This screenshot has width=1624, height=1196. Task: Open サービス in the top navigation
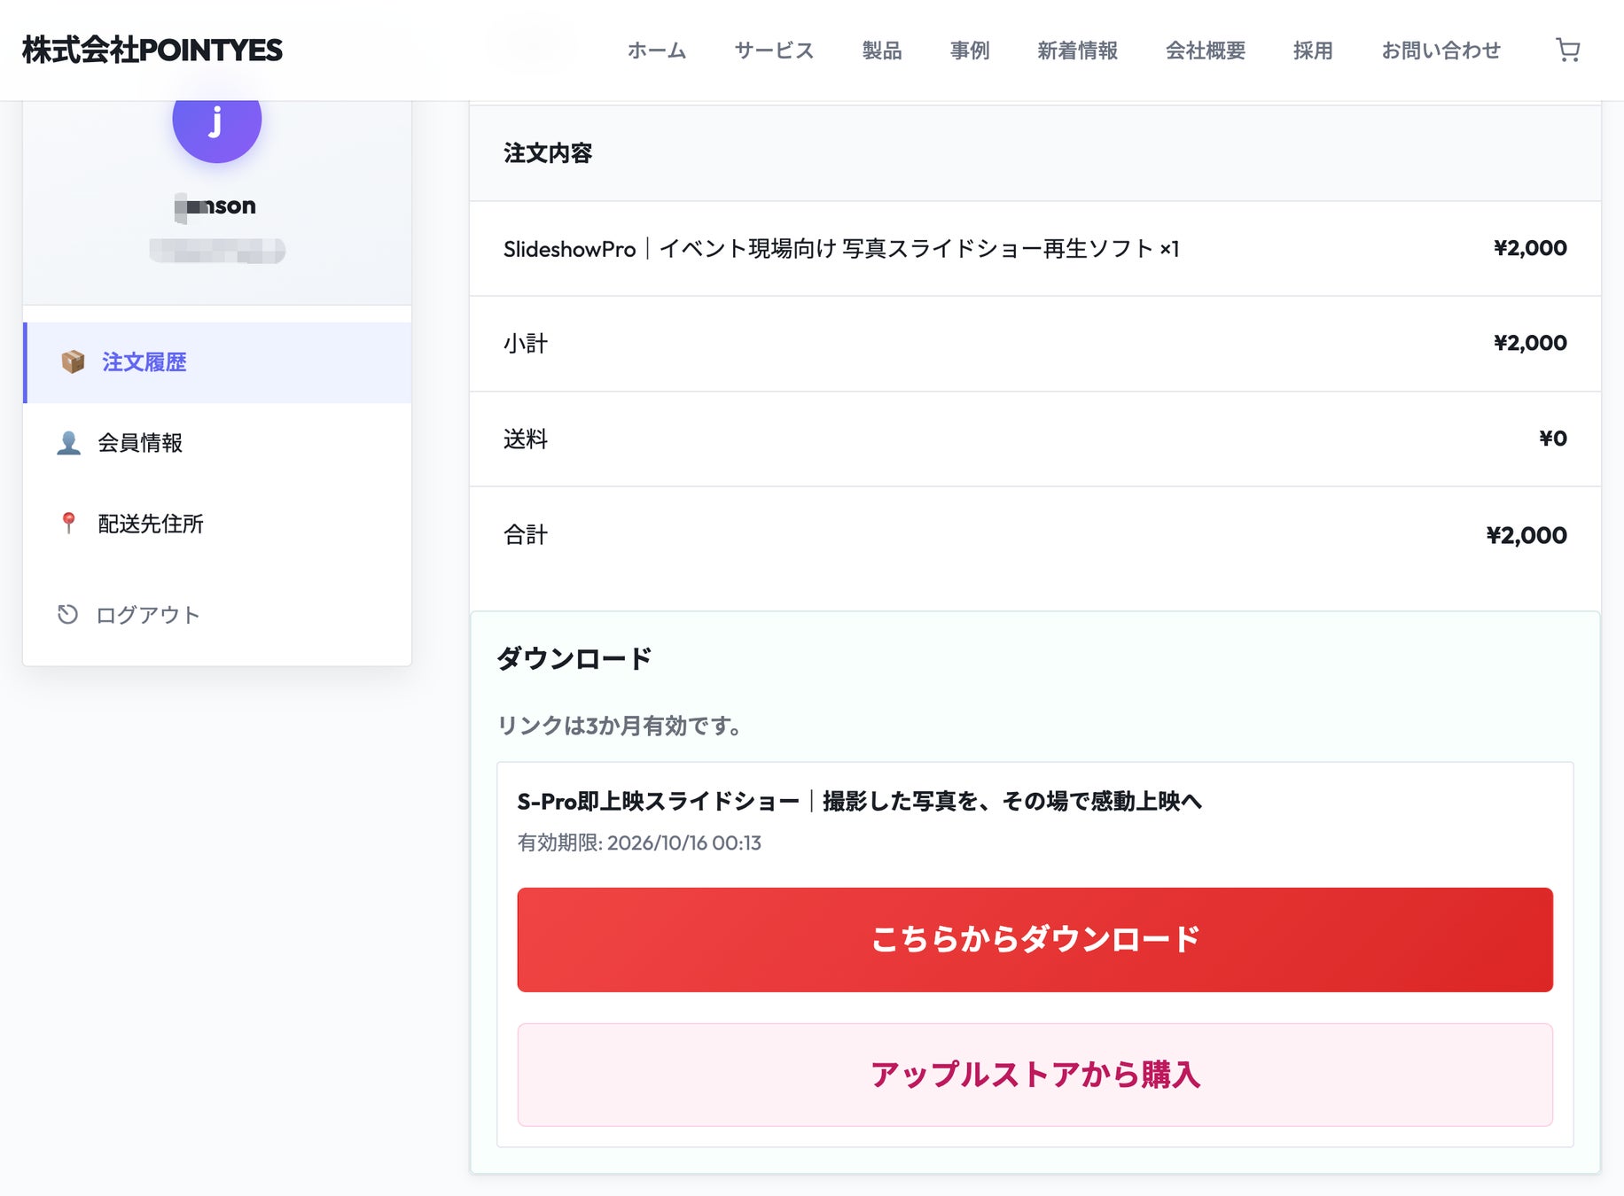point(774,50)
